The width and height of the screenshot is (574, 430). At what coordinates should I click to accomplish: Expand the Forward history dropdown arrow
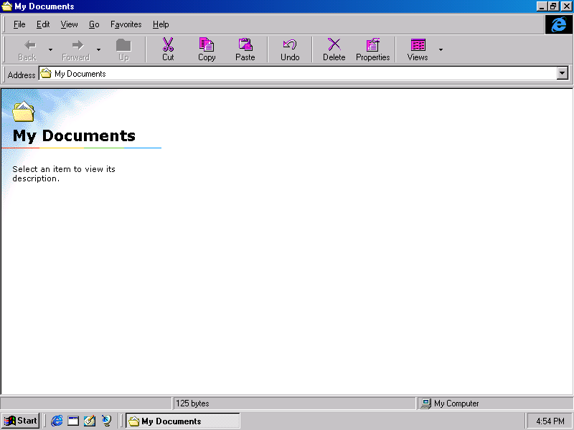[x=98, y=49]
